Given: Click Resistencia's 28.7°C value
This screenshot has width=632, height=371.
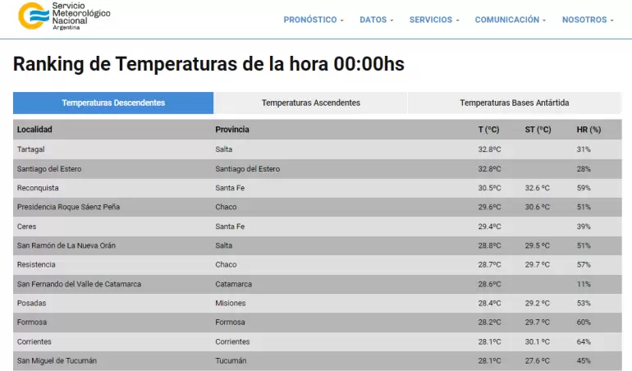Looking at the screenshot, I should pyautogui.click(x=489, y=264).
